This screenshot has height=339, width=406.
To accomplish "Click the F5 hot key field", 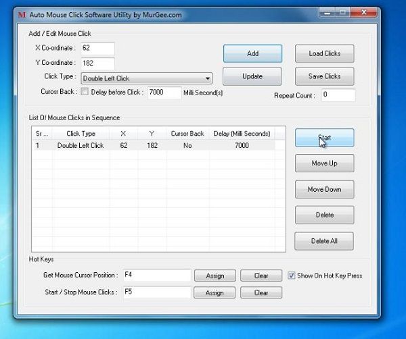I will click(x=157, y=292).
